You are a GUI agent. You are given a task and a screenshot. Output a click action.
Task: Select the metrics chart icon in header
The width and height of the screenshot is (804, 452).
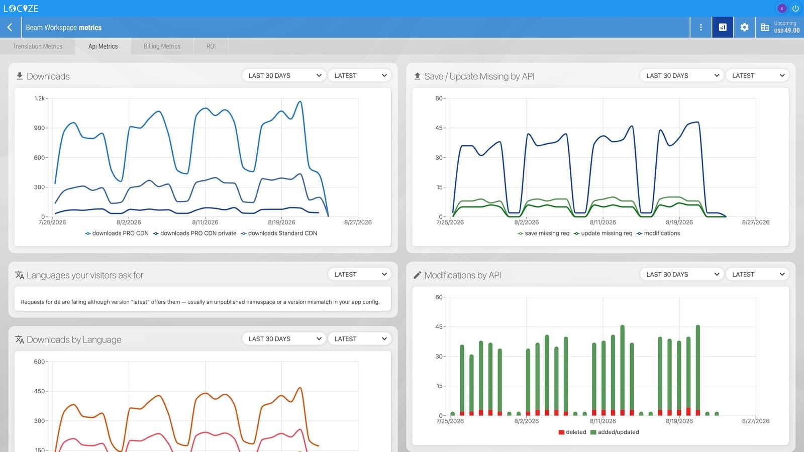[x=723, y=28]
